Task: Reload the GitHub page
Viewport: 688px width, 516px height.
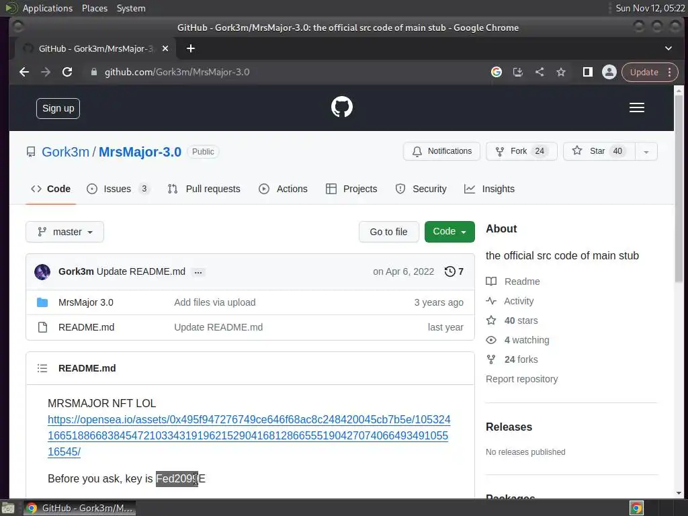Action: (67, 72)
